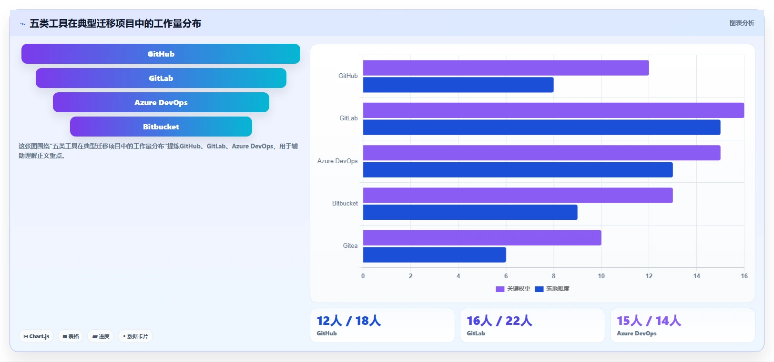Image resolution: width=774 pixels, height=362 pixels.
Task: Click the lightning icon beside the title
Action: coord(22,24)
